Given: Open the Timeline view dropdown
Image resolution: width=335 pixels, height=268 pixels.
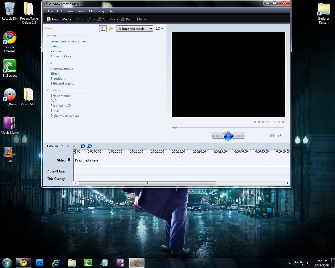Looking at the screenshot, I should coord(55,146).
